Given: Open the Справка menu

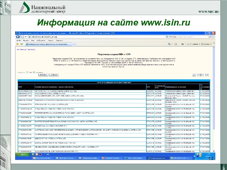Looking at the screenshot, I should click(x=59, y=41).
